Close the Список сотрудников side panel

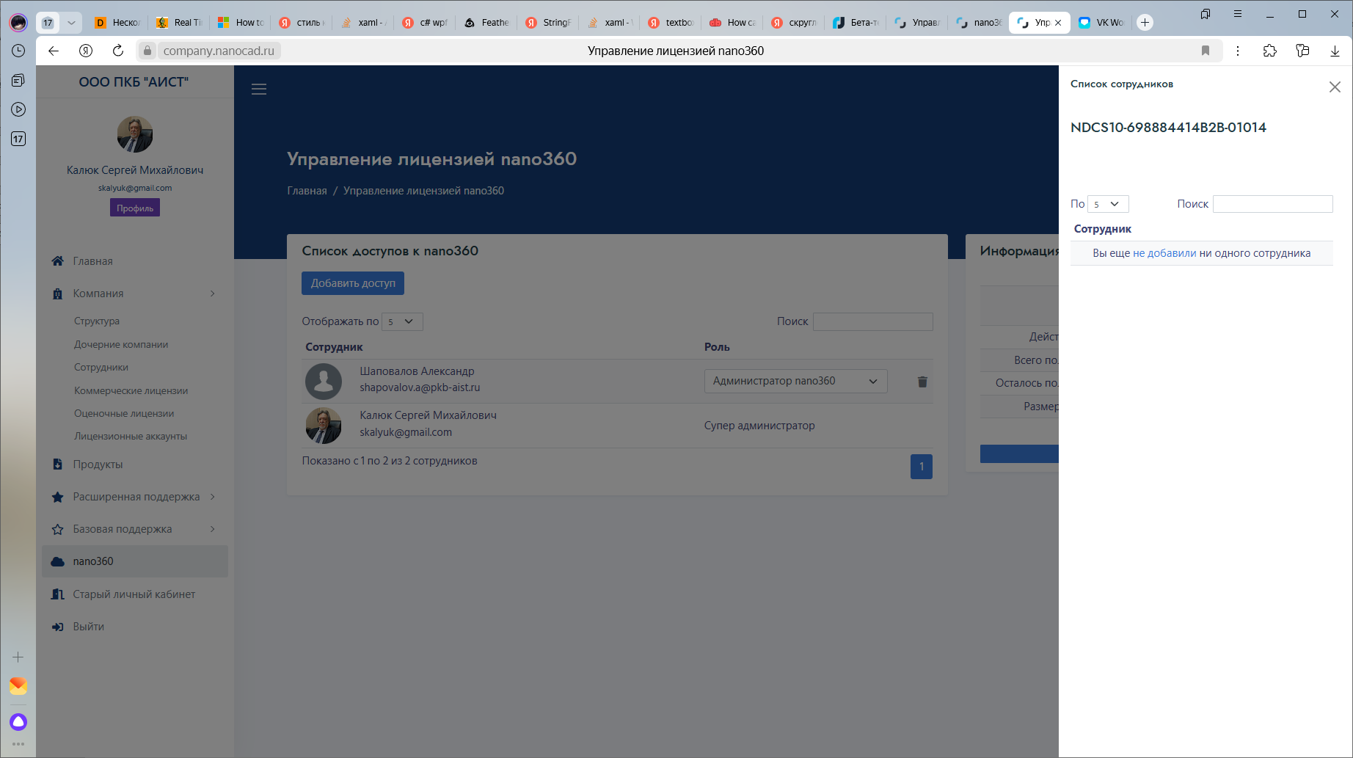pos(1335,87)
